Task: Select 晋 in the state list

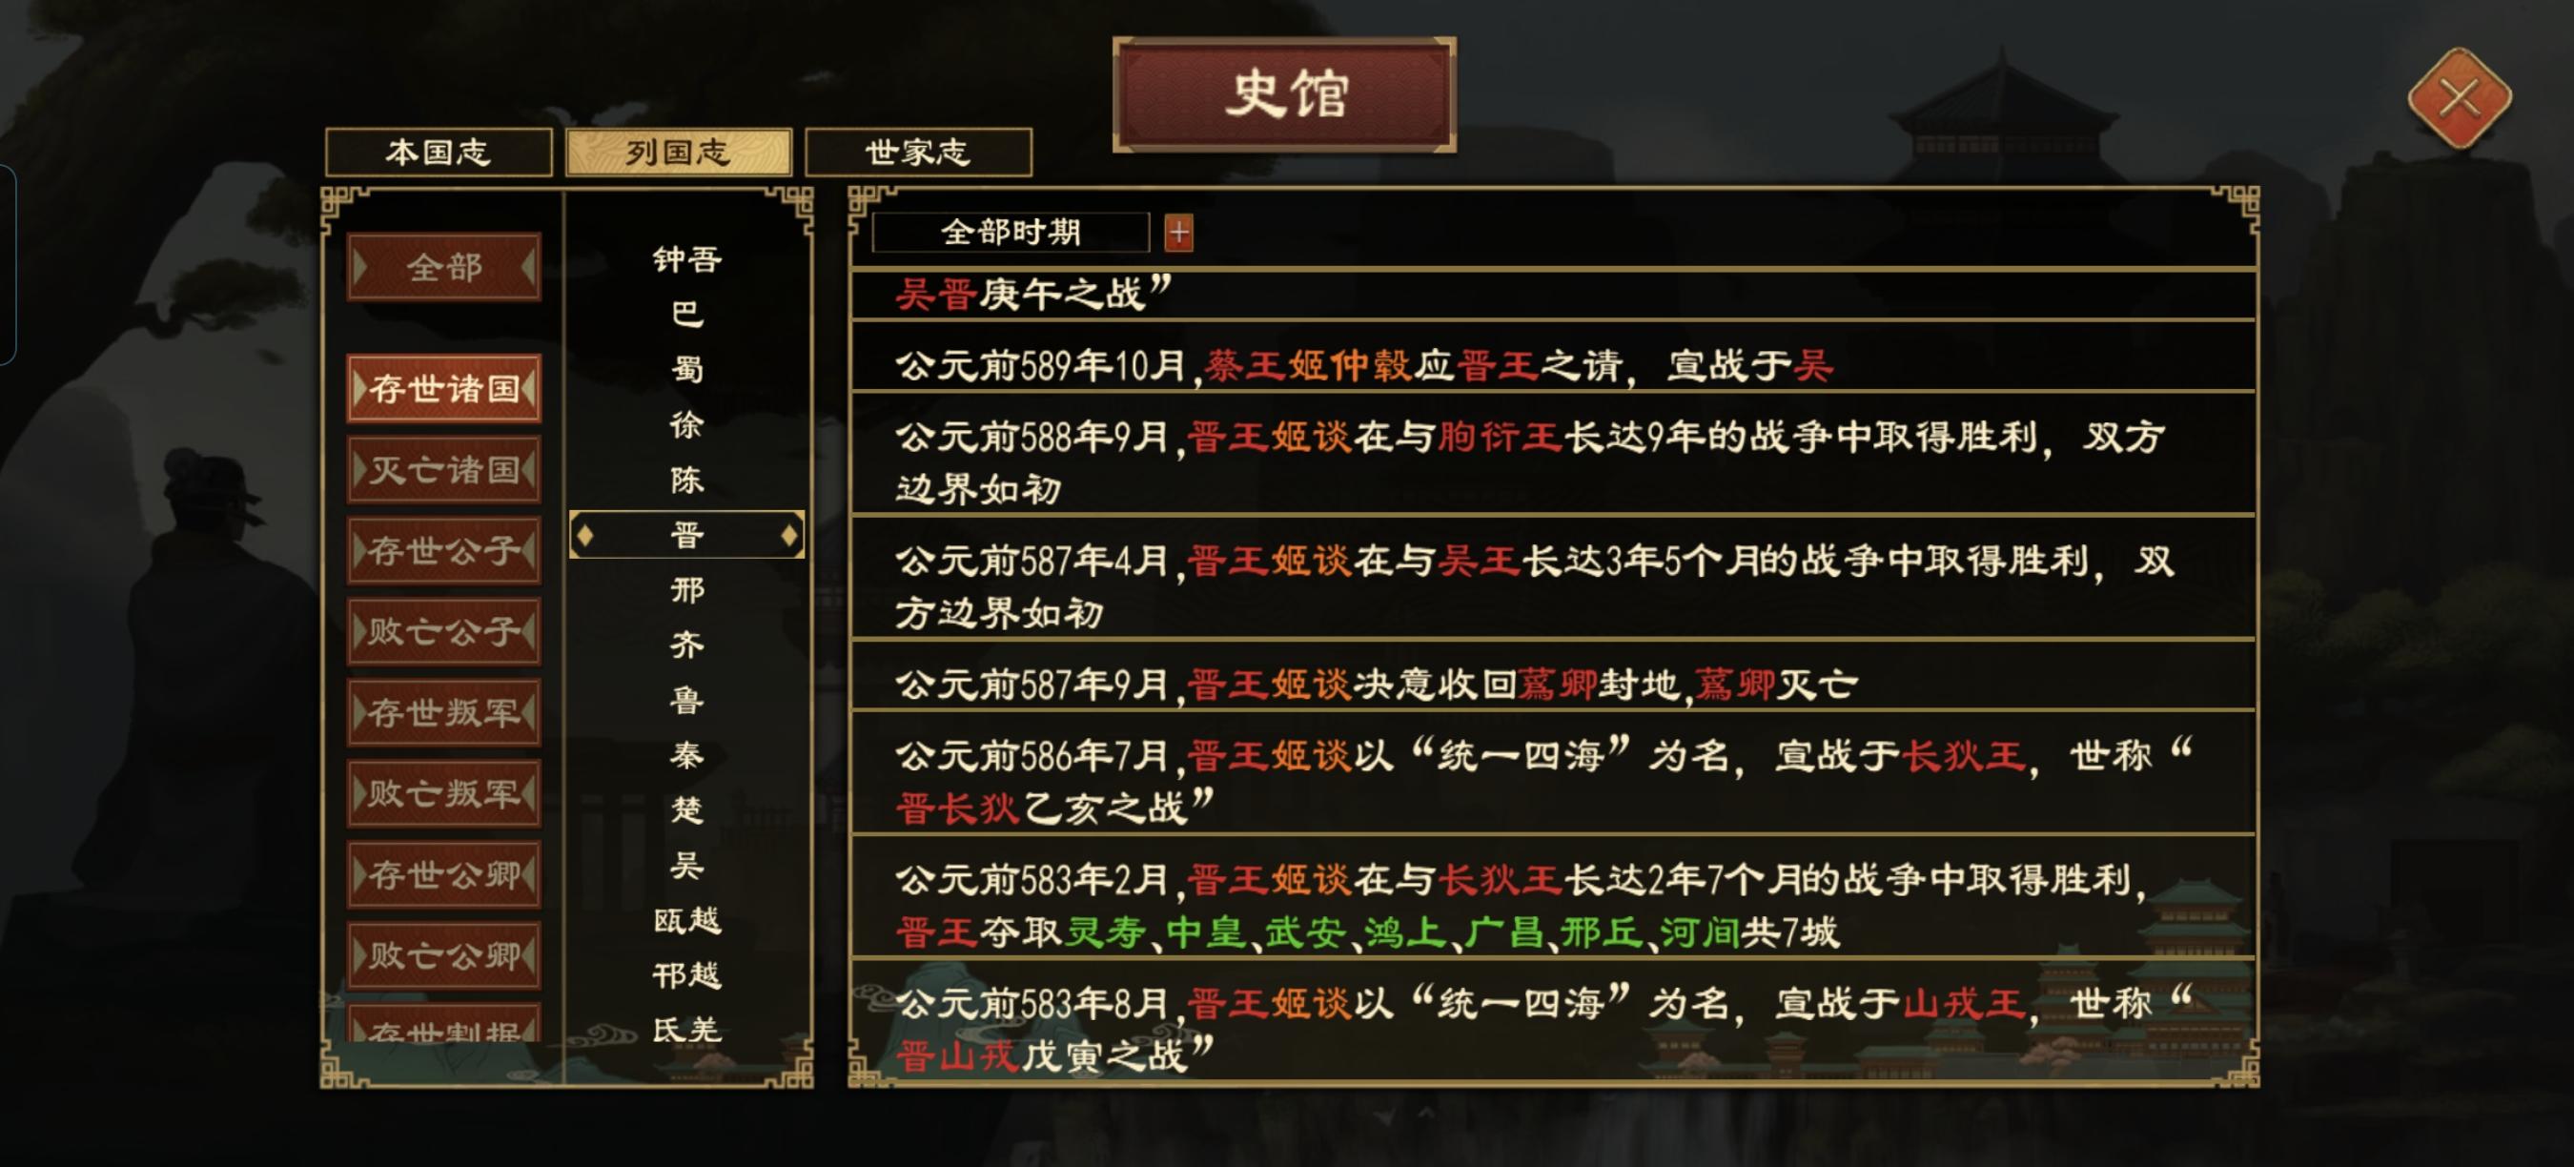Action: [686, 535]
